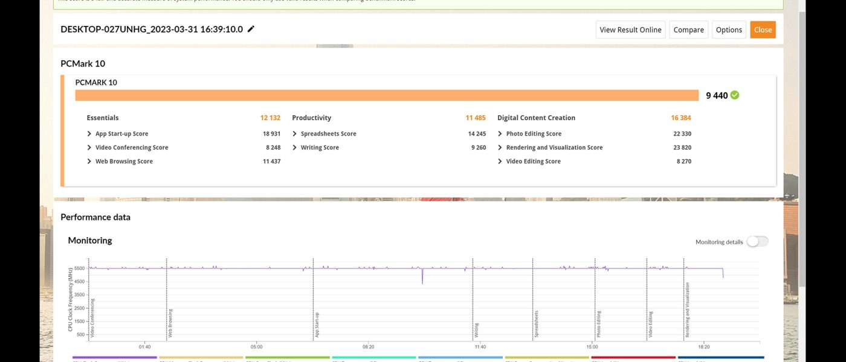Open View Result Online
This screenshot has width=846, height=362.
(x=630, y=30)
